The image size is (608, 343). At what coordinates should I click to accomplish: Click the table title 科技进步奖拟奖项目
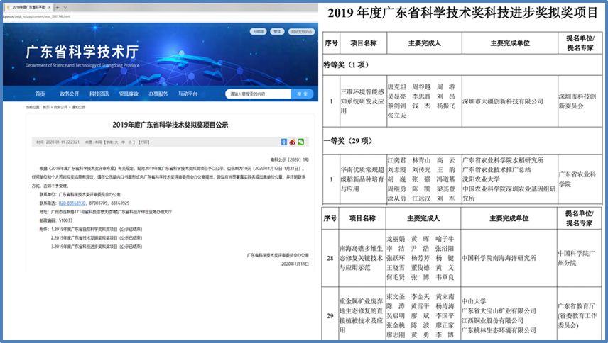(462, 13)
